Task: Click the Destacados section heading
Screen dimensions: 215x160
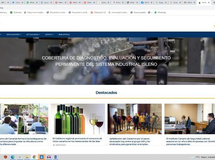Action: [x=106, y=92]
